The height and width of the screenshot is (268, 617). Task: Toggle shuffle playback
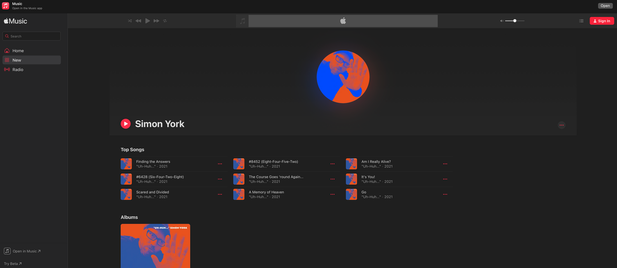click(130, 21)
